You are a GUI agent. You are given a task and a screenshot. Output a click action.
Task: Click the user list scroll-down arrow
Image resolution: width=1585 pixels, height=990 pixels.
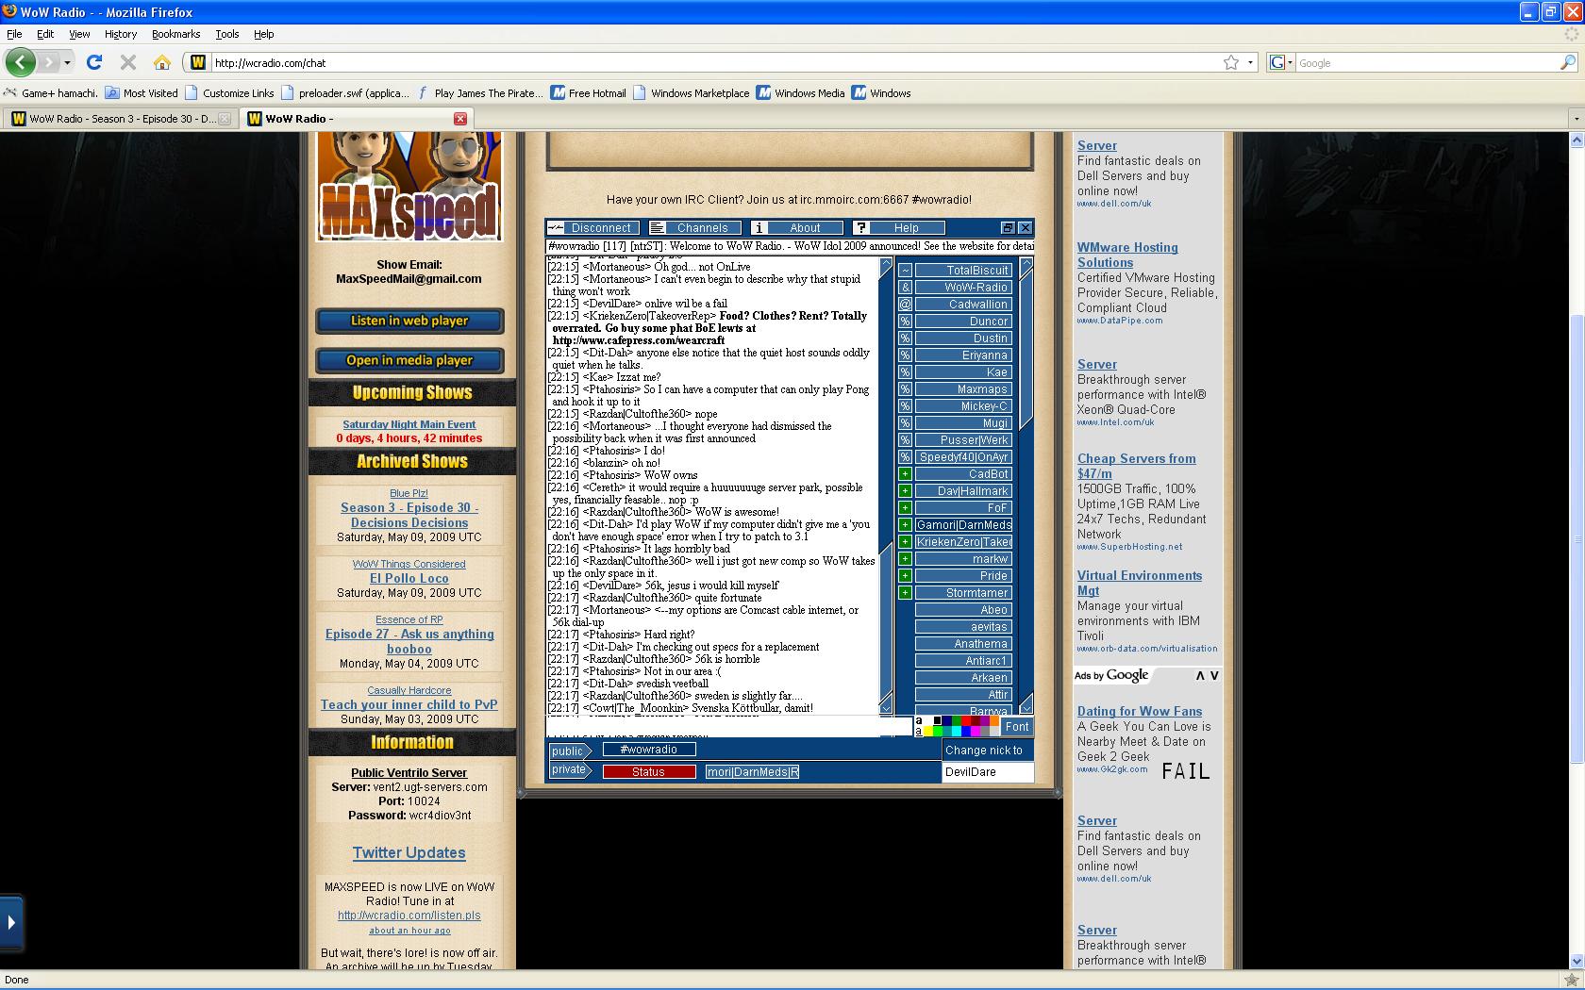[1026, 706]
